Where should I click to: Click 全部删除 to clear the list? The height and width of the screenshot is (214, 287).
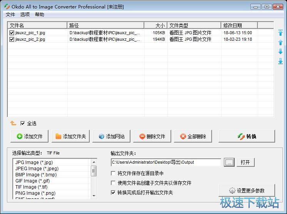[193, 136]
